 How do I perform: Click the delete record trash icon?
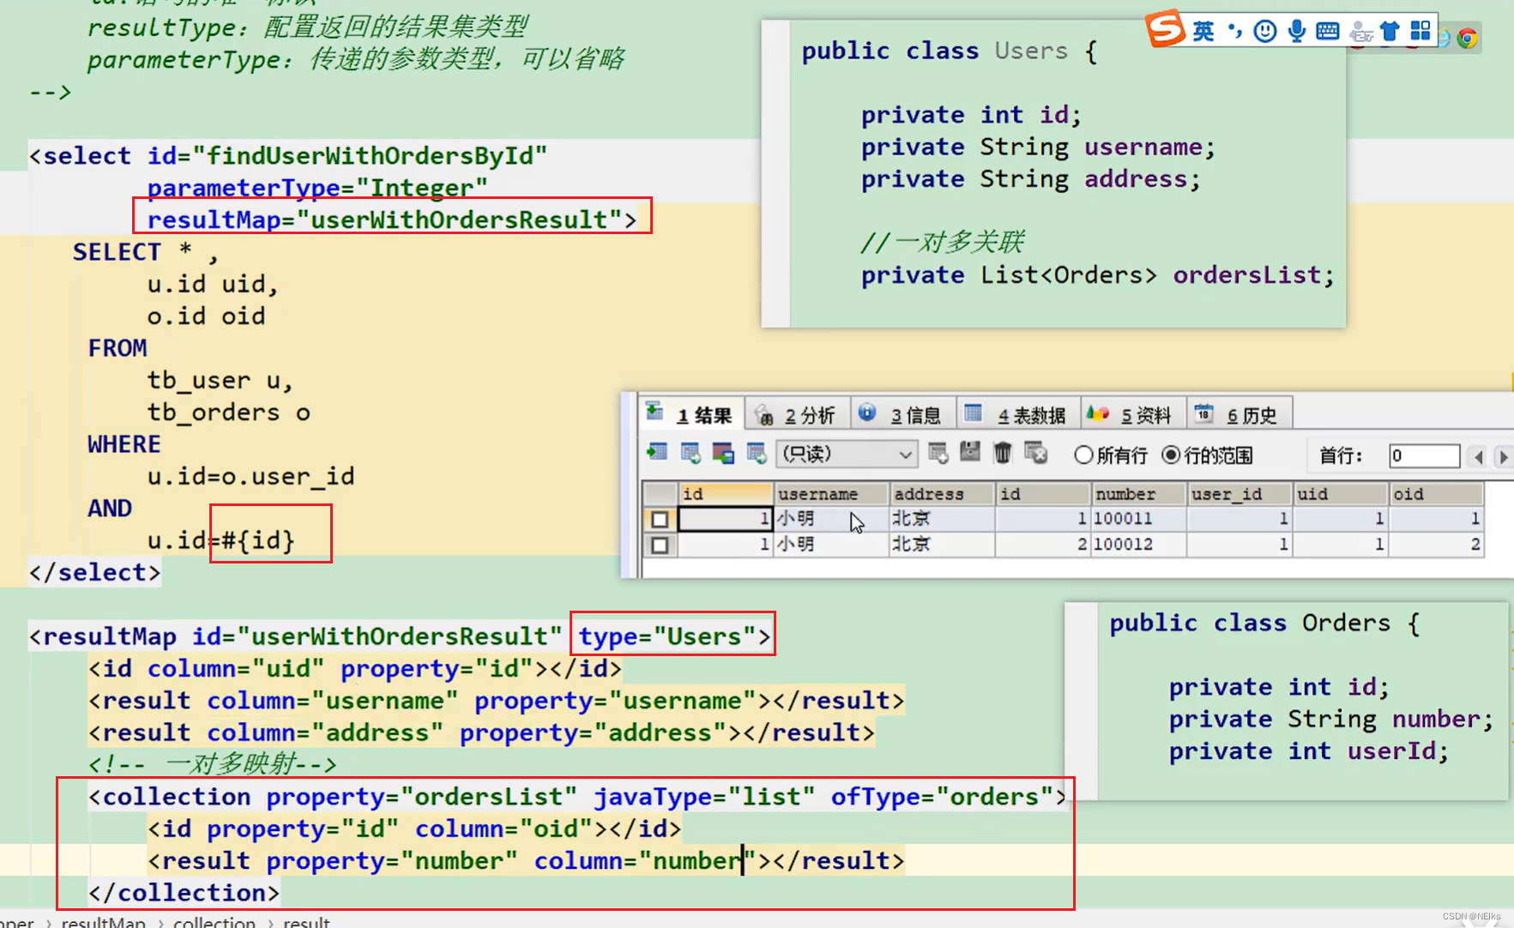tap(1002, 455)
